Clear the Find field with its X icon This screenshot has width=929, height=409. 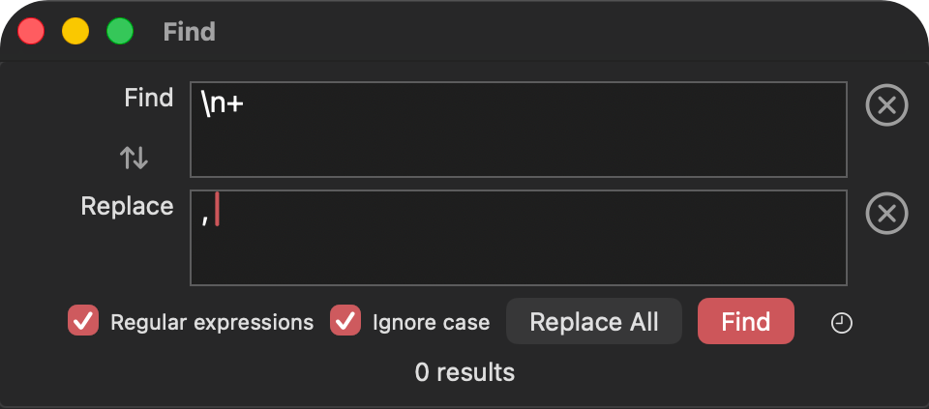tap(886, 104)
